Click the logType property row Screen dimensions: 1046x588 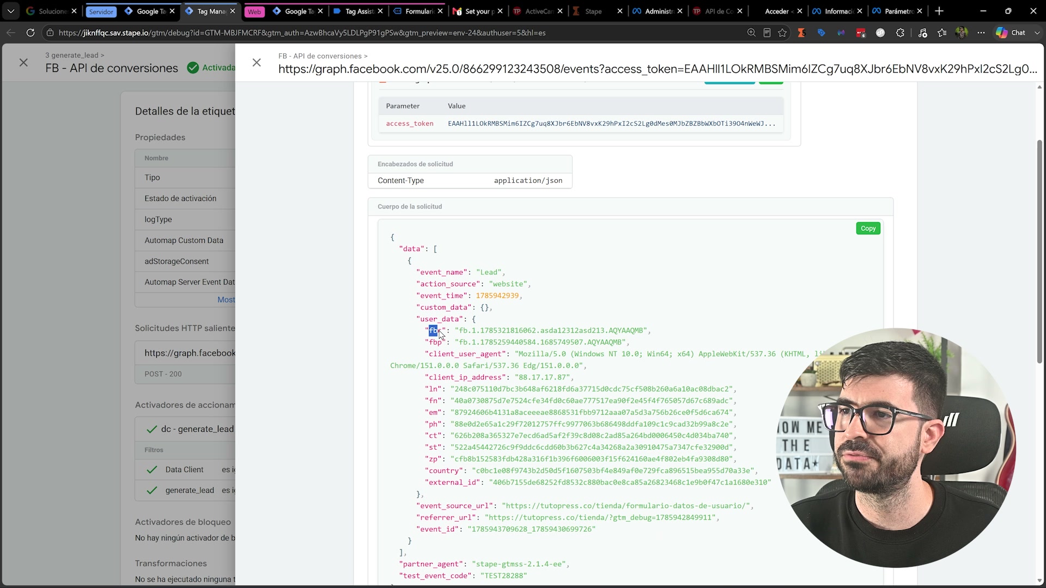pyautogui.click(x=185, y=219)
